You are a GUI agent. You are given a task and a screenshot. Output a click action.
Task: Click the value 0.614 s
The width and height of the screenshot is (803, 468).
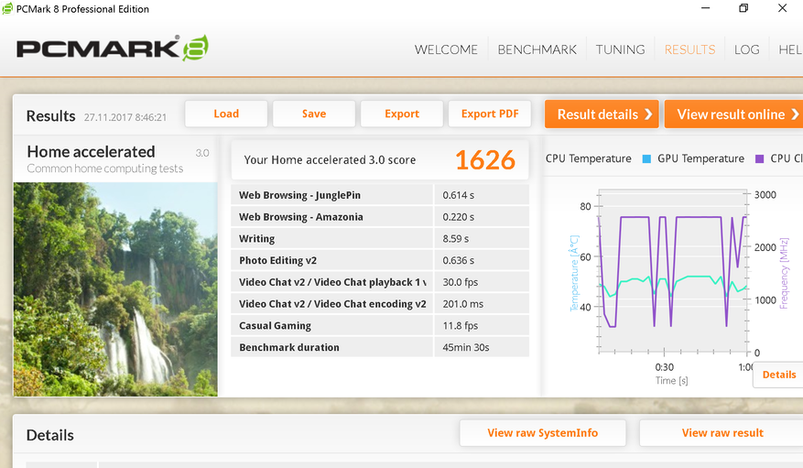[x=459, y=195]
